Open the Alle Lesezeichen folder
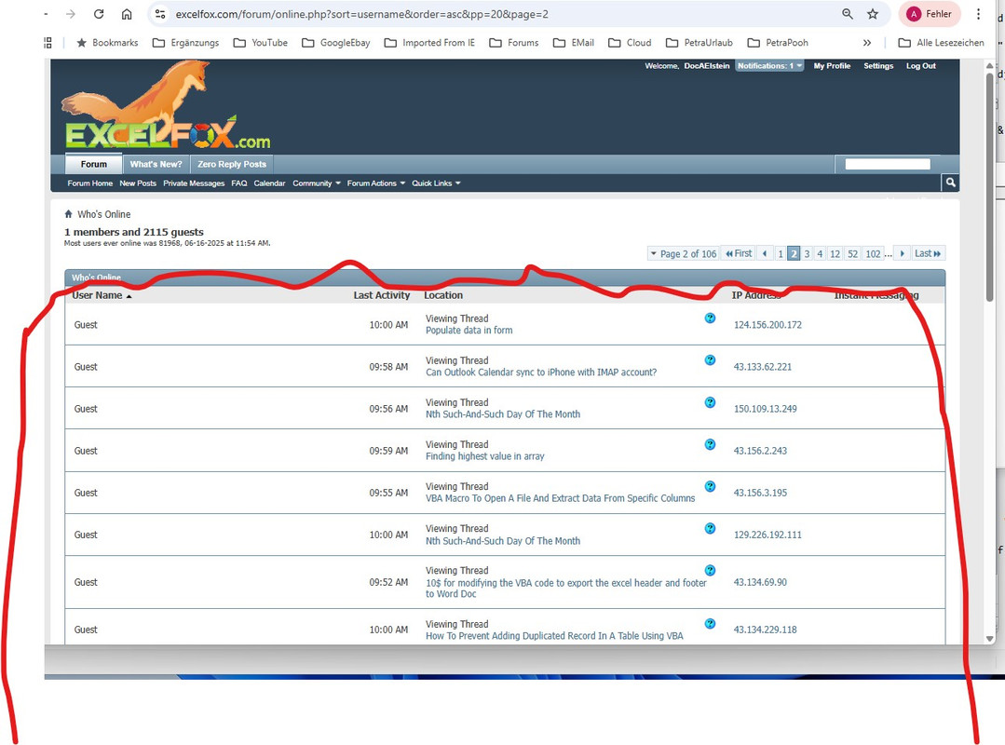 click(941, 43)
